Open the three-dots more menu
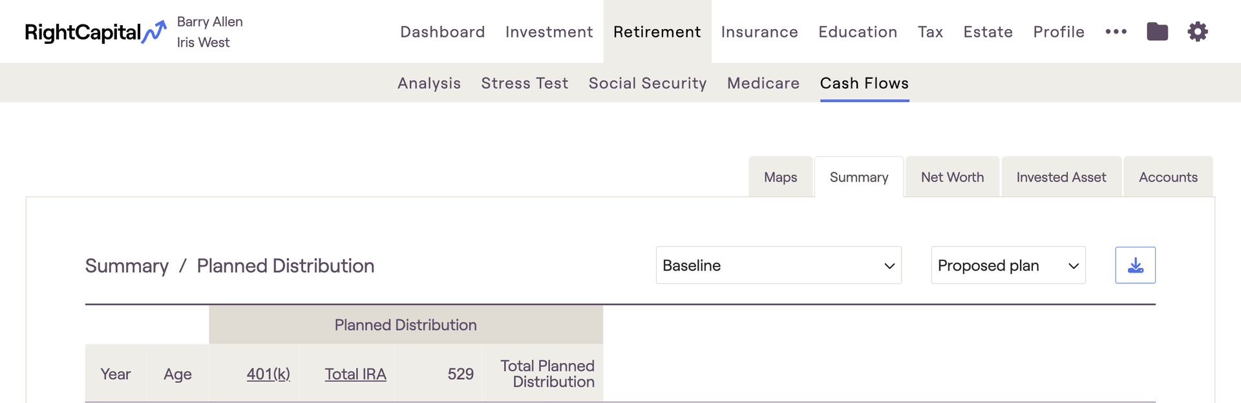 [1116, 32]
